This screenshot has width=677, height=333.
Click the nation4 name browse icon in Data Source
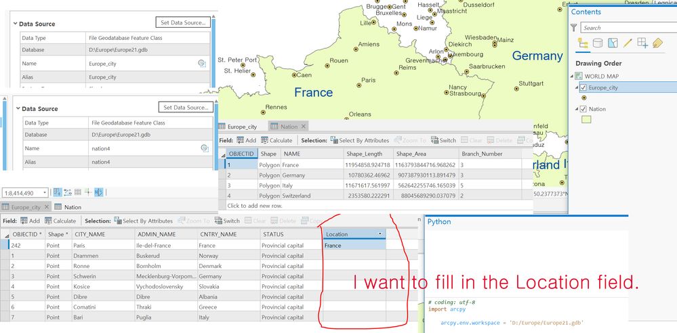click(205, 148)
